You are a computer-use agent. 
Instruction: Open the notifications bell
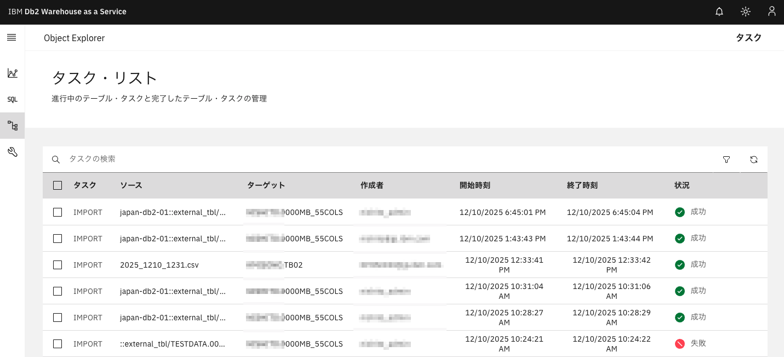coord(719,12)
